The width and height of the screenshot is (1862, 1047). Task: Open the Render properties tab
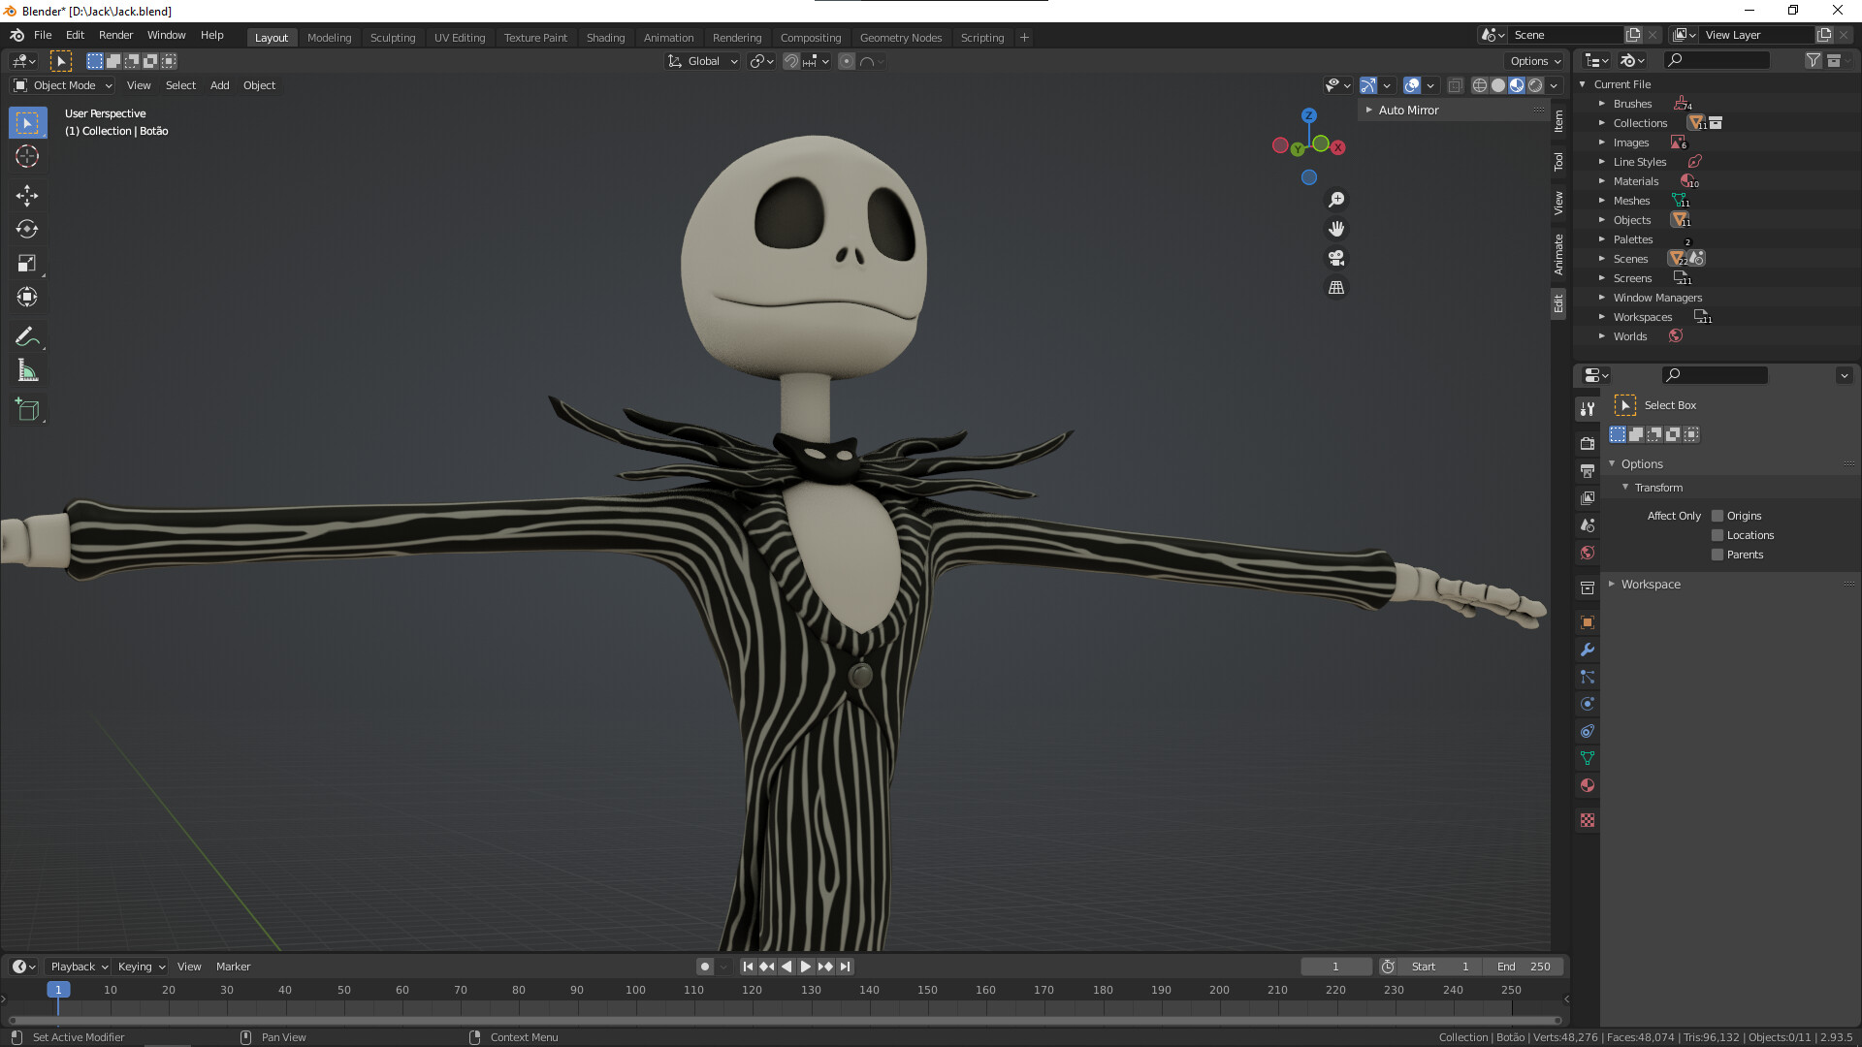(x=1588, y=443)
